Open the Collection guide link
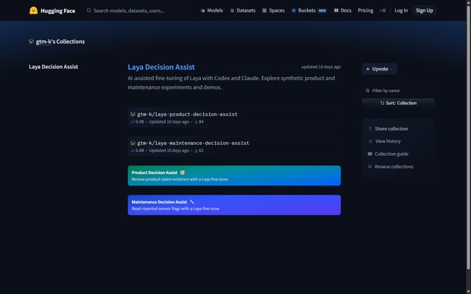 [388, 154]
